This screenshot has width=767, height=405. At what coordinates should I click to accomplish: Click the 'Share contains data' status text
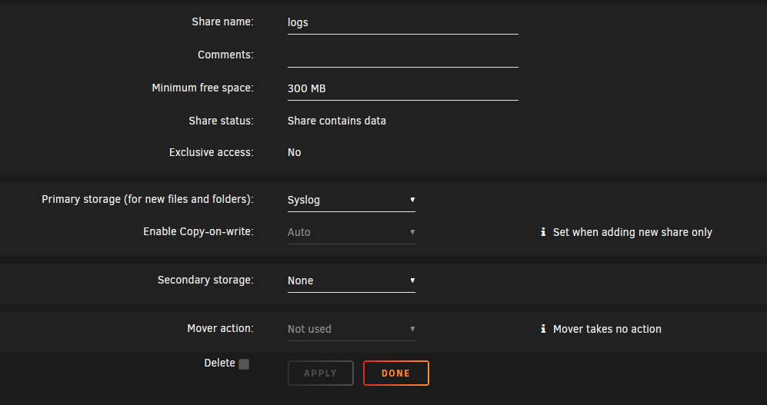(x=336, y=121)
